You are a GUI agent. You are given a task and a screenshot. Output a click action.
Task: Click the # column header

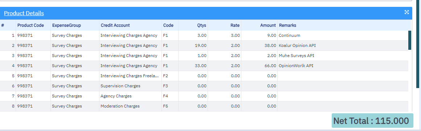(x=3, y=25)
